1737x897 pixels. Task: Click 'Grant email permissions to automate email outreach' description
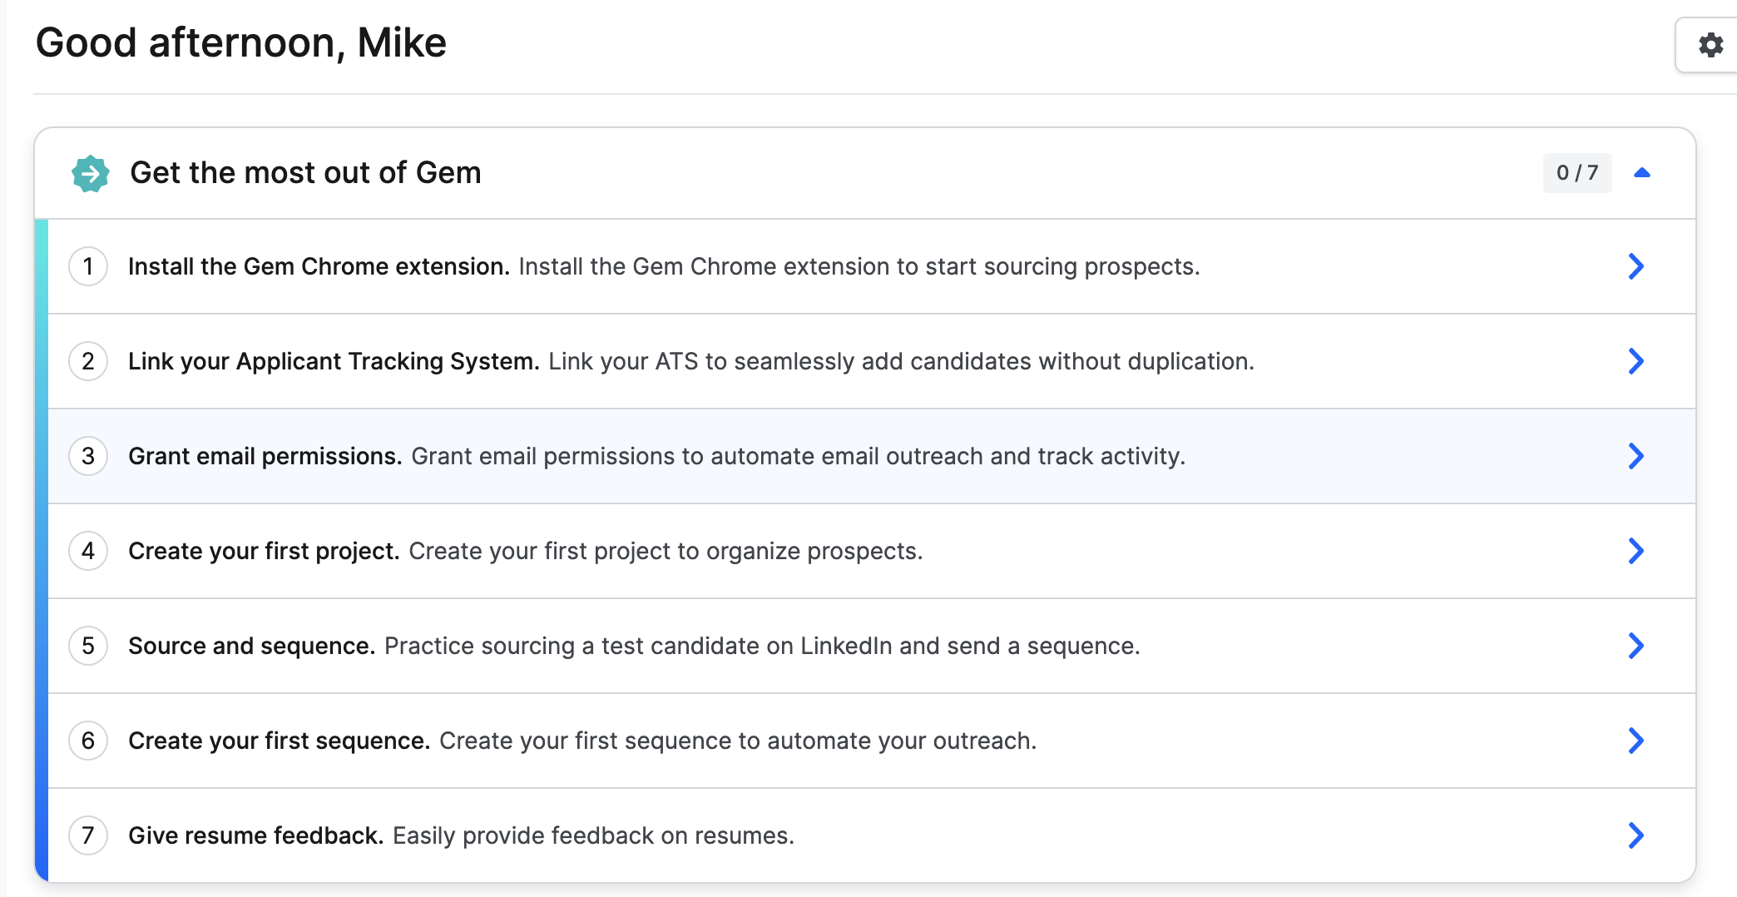(799, 456)
